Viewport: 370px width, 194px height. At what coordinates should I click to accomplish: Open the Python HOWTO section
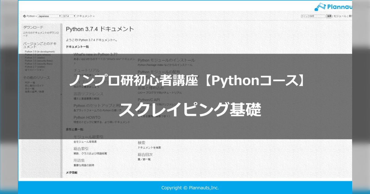[x=87, y=118]
